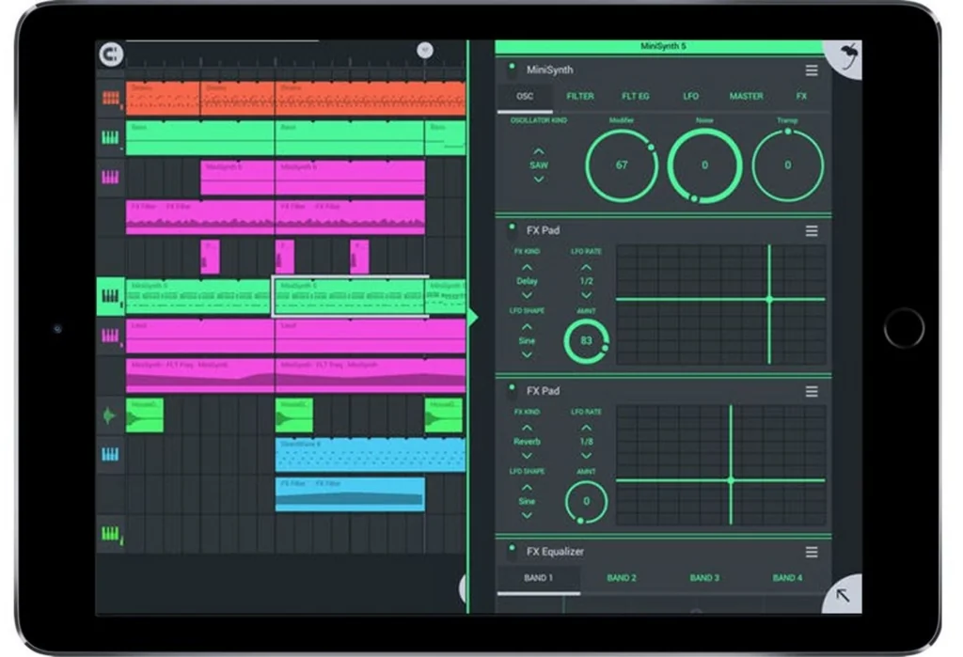963x657 pixels.
Task: Increase LFO rate above 1/2
Action: tap(586, 267)
